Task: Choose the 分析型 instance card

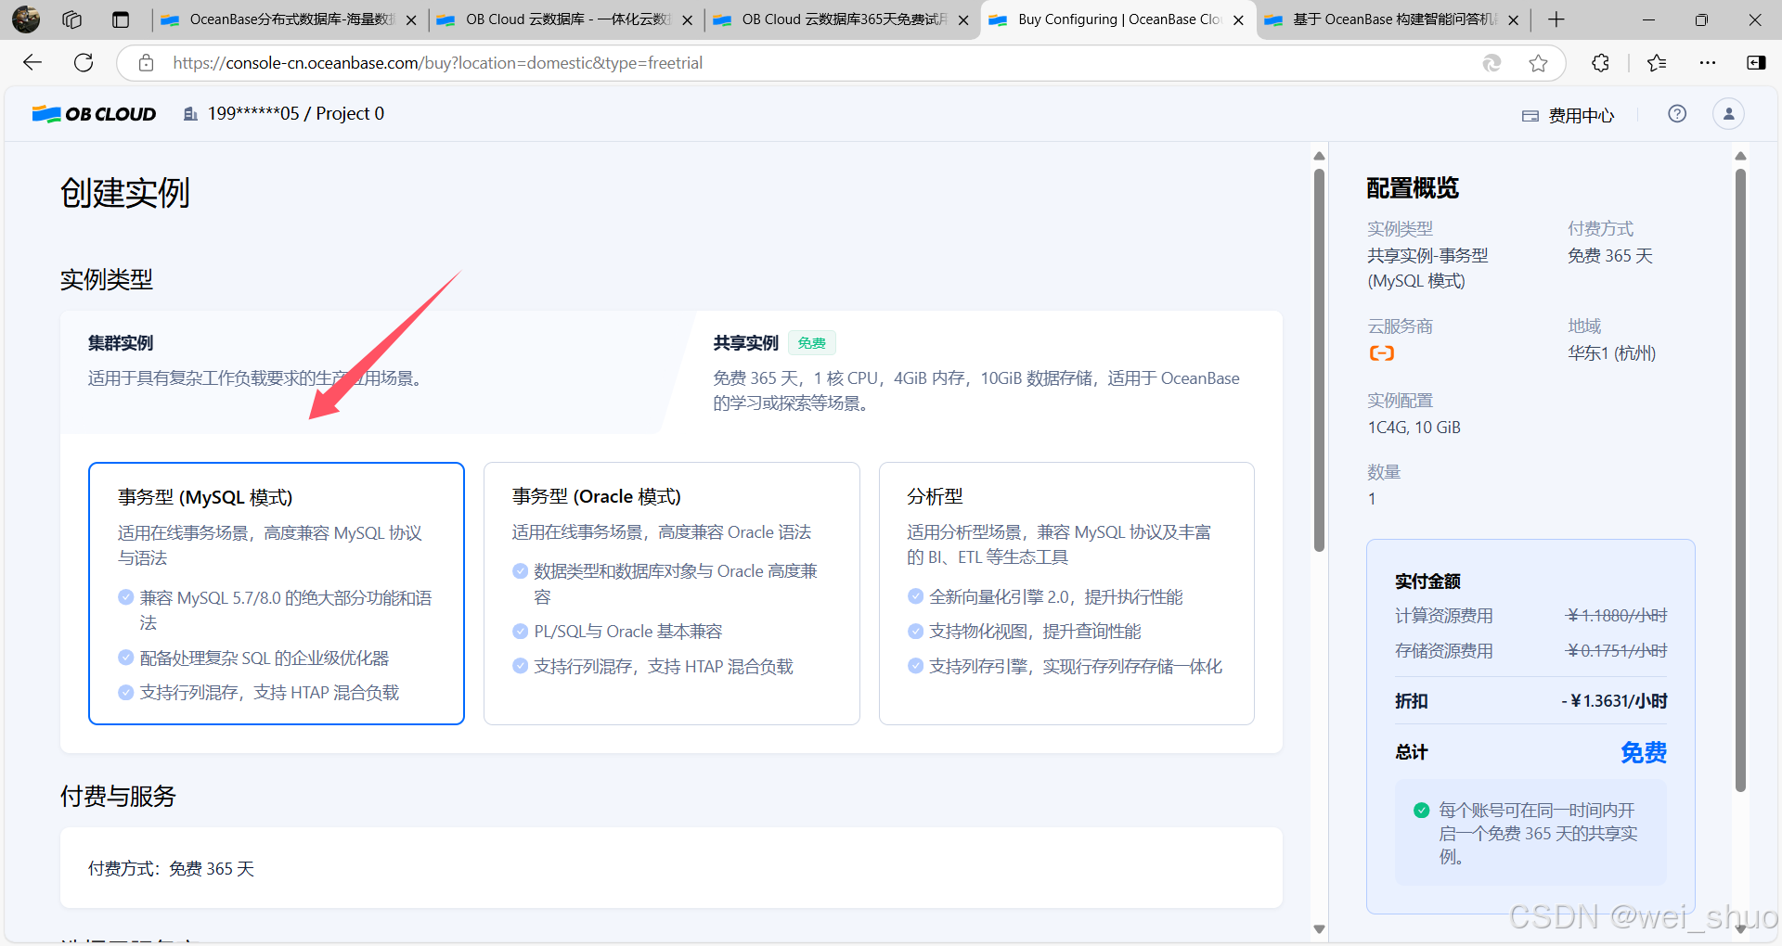Action: pyautogui.click(x=1065, y=593)
